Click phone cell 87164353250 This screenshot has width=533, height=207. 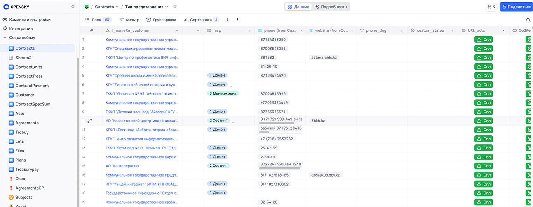[272, 40]
